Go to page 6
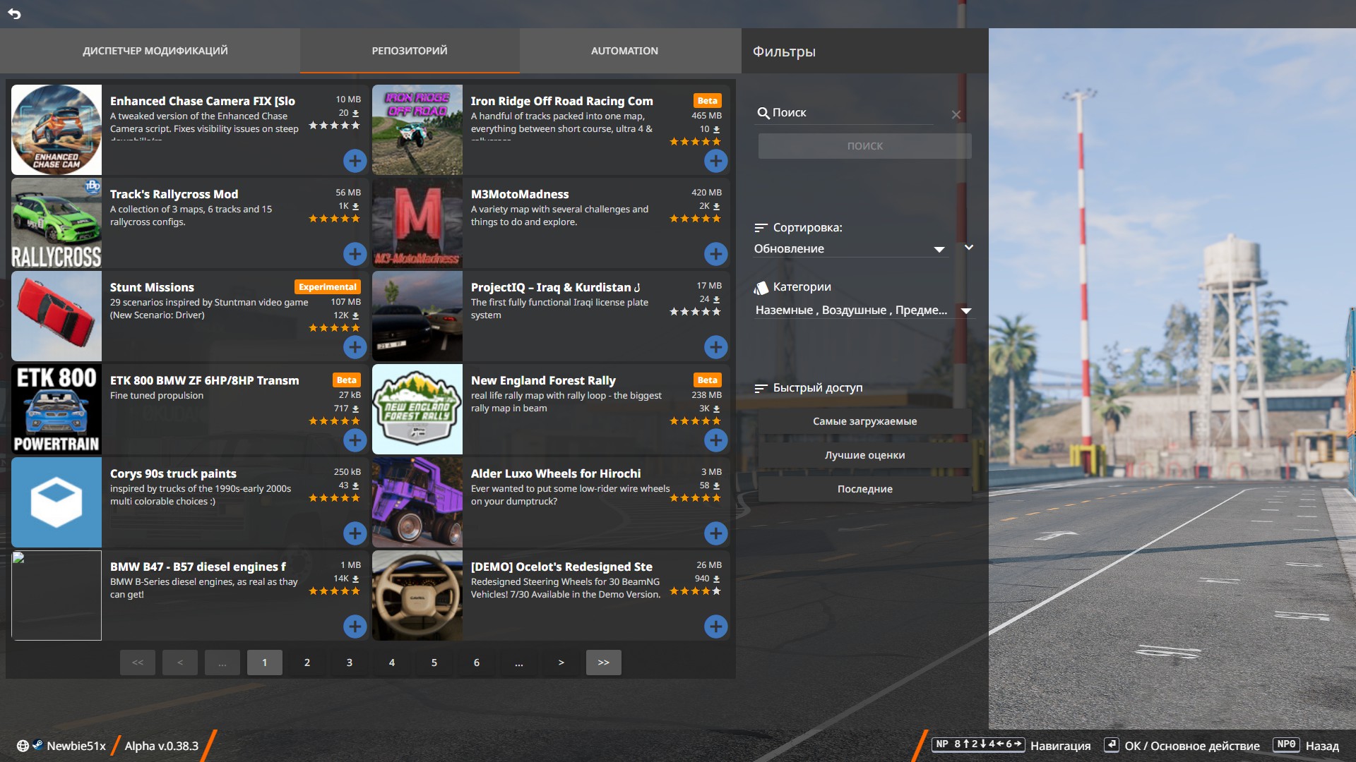The height and width of the screenshot is (762, 1356). tap(477, 663)
